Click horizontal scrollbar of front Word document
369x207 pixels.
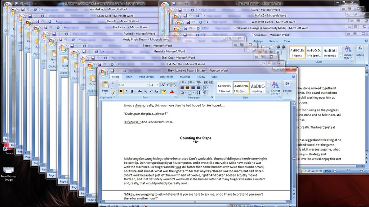coord(195,202)
